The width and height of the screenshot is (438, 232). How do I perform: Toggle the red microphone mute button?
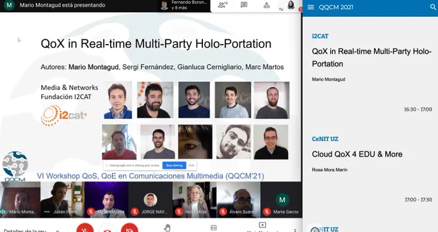click(85, 227)
